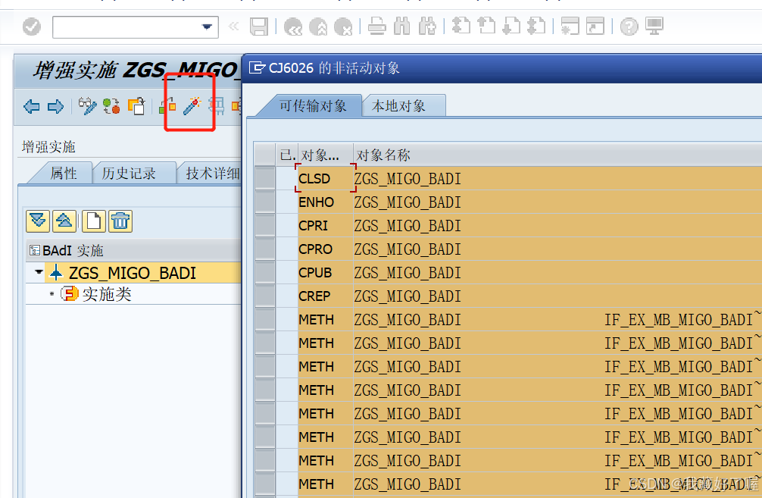Click the dialog title bar menu icon
Viewport: 762px width, 498px height.
257,67
